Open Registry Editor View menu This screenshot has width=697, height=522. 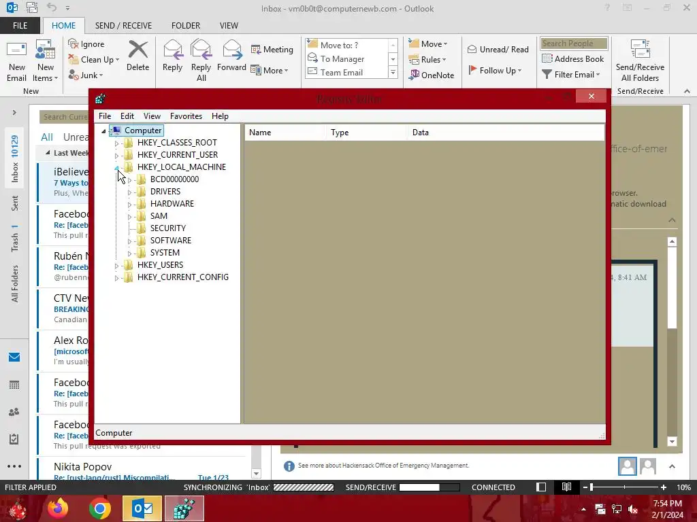pyautogui.click(x=152, y=116)
